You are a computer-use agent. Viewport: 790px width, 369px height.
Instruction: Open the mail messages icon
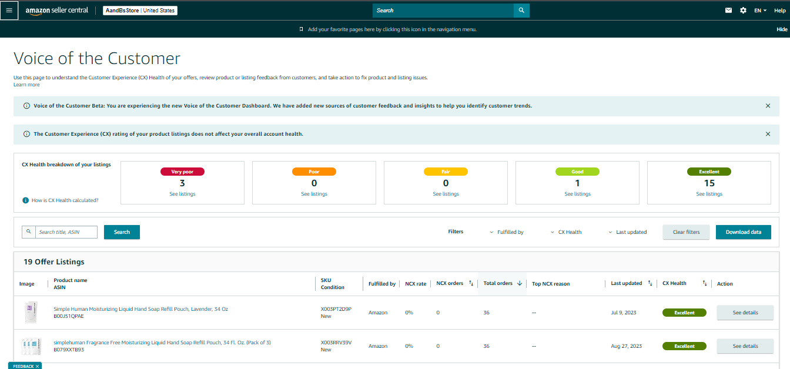(x=728, y=10)
